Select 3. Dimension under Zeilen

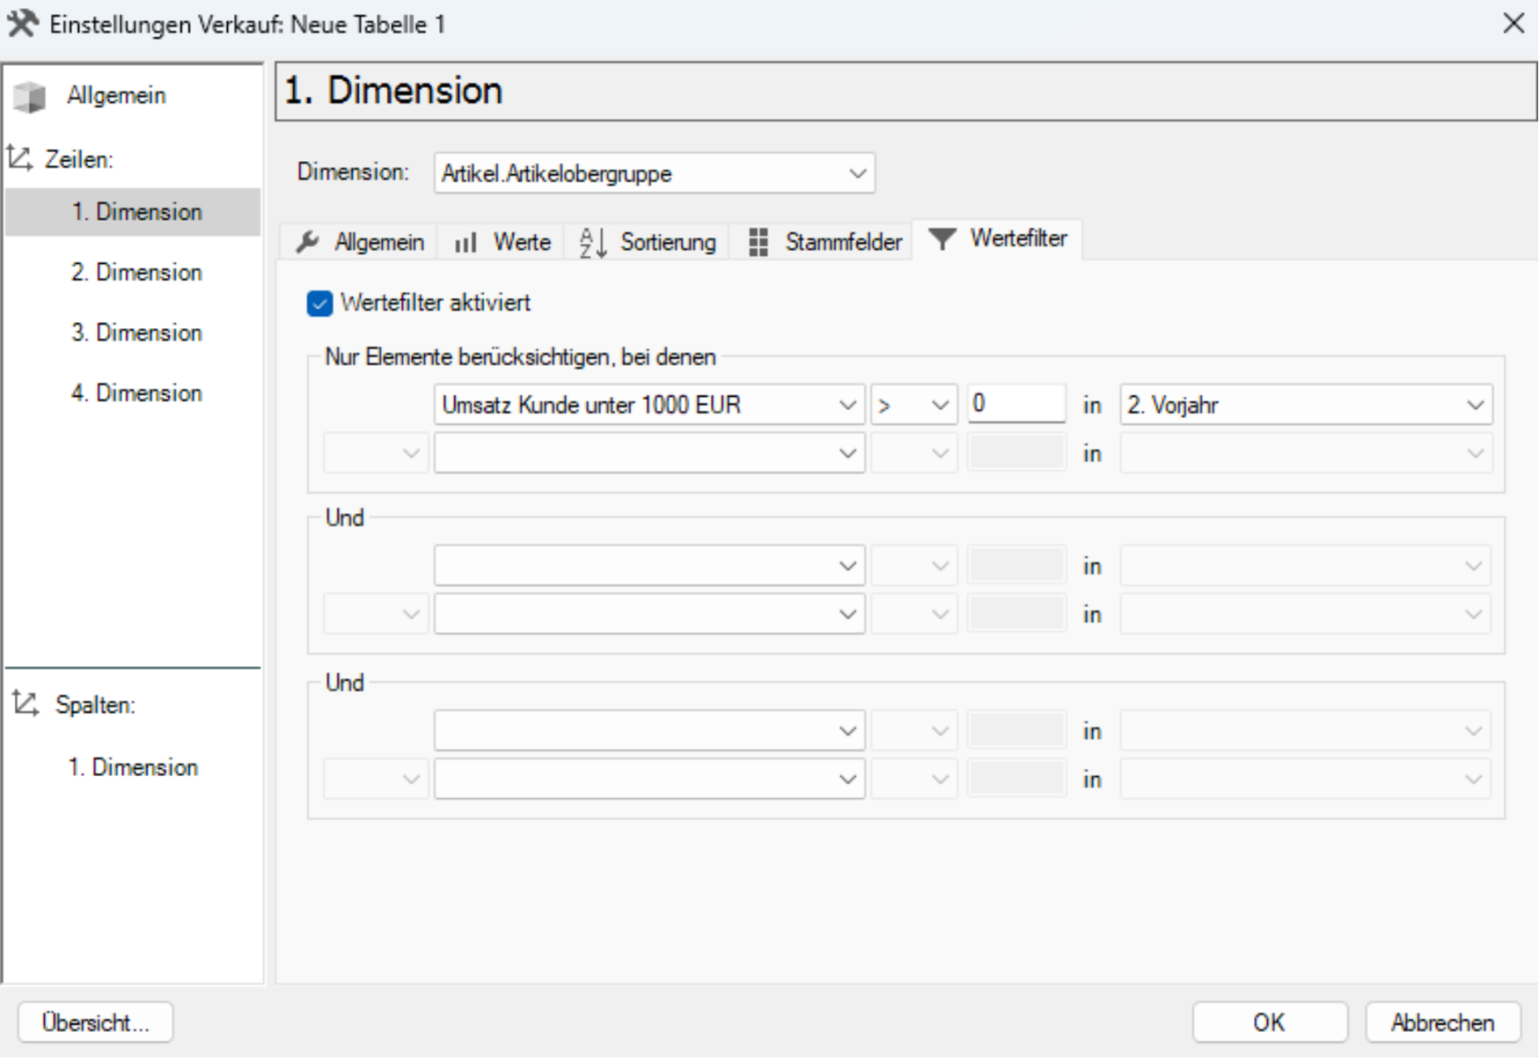pyautogui.click(x=136, y=333)
